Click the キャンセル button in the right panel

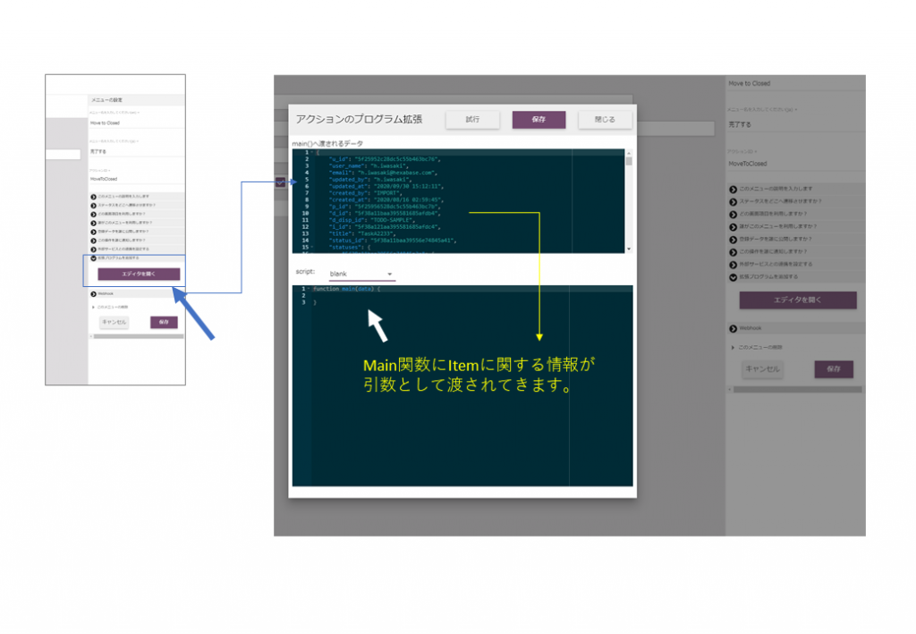click(762, 369)
